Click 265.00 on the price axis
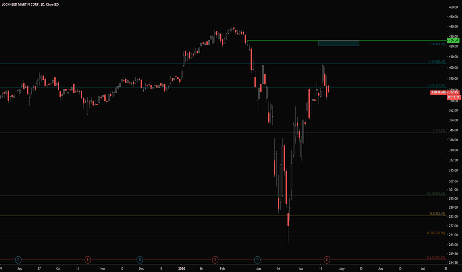 (x=453, y=245)
